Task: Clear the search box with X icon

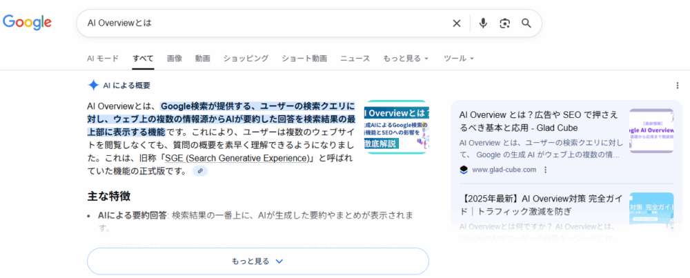Action: pos(456,23)
